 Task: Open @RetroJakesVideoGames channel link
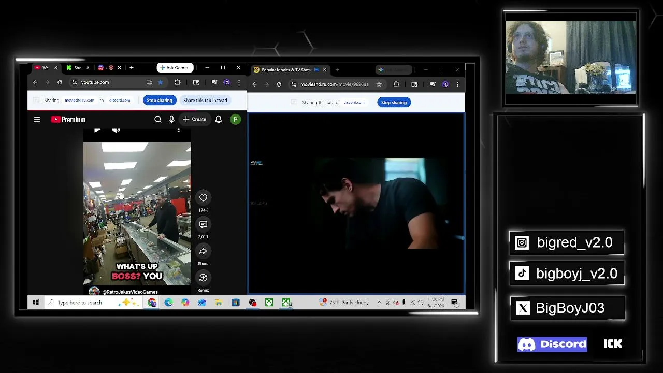pos(130,292)
